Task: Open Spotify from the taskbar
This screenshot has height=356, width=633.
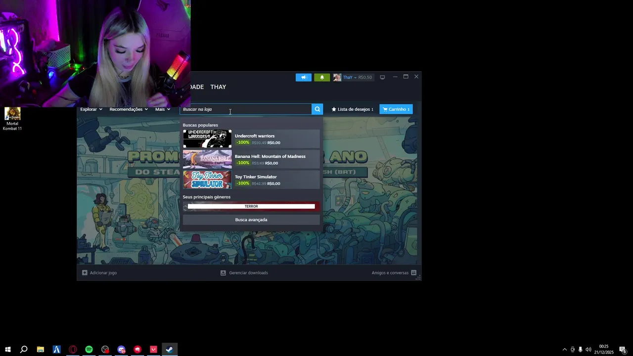Action: 89,350
